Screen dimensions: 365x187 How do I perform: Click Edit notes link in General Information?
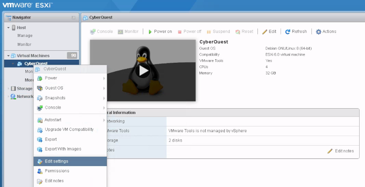(x=341, y=151)
